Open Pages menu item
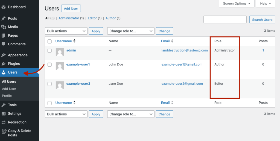The image size is (280, 141). (19, 36)
